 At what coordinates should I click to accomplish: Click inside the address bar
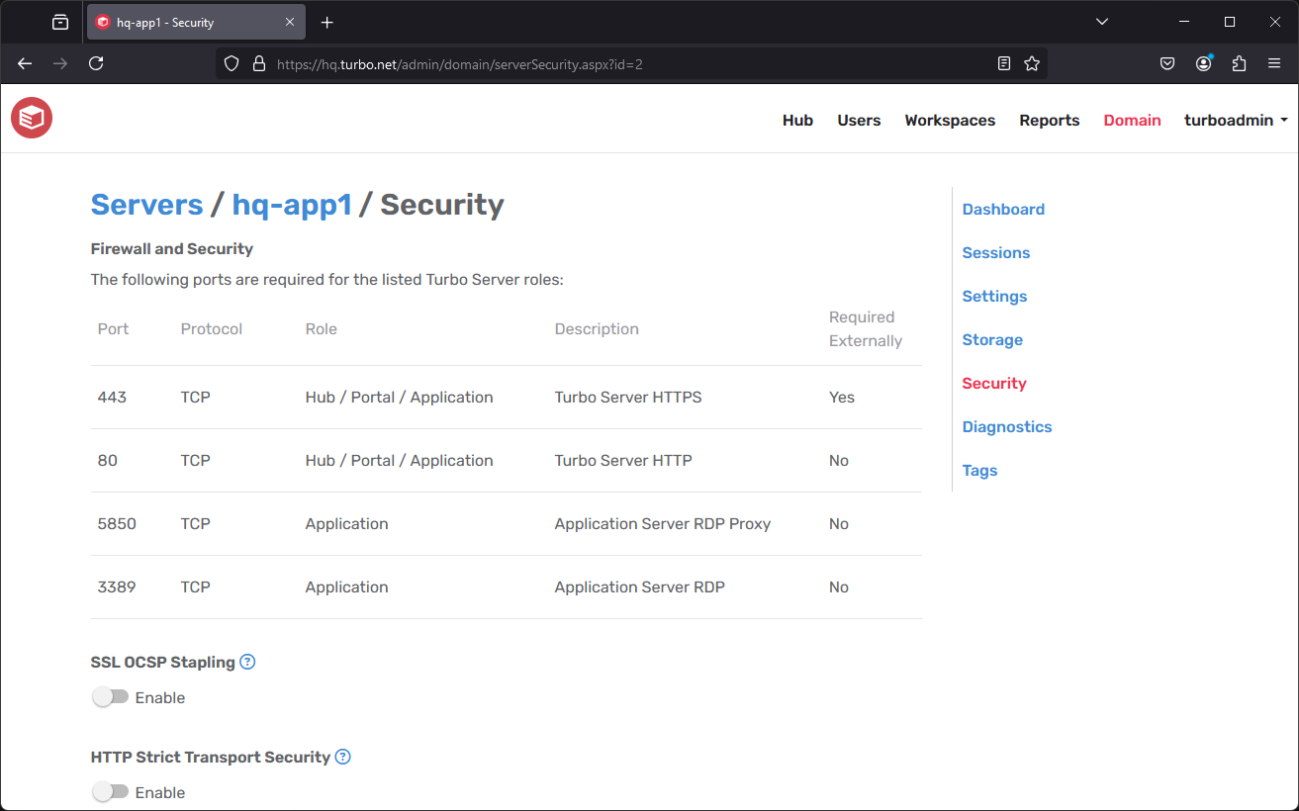coord(594,62)
